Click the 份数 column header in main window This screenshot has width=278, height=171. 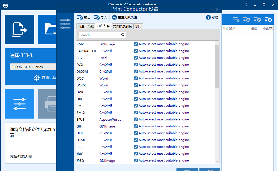click(x=254, y=28)
